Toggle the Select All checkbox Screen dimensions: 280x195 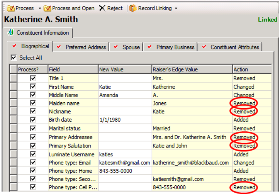(x=14, y=58)
